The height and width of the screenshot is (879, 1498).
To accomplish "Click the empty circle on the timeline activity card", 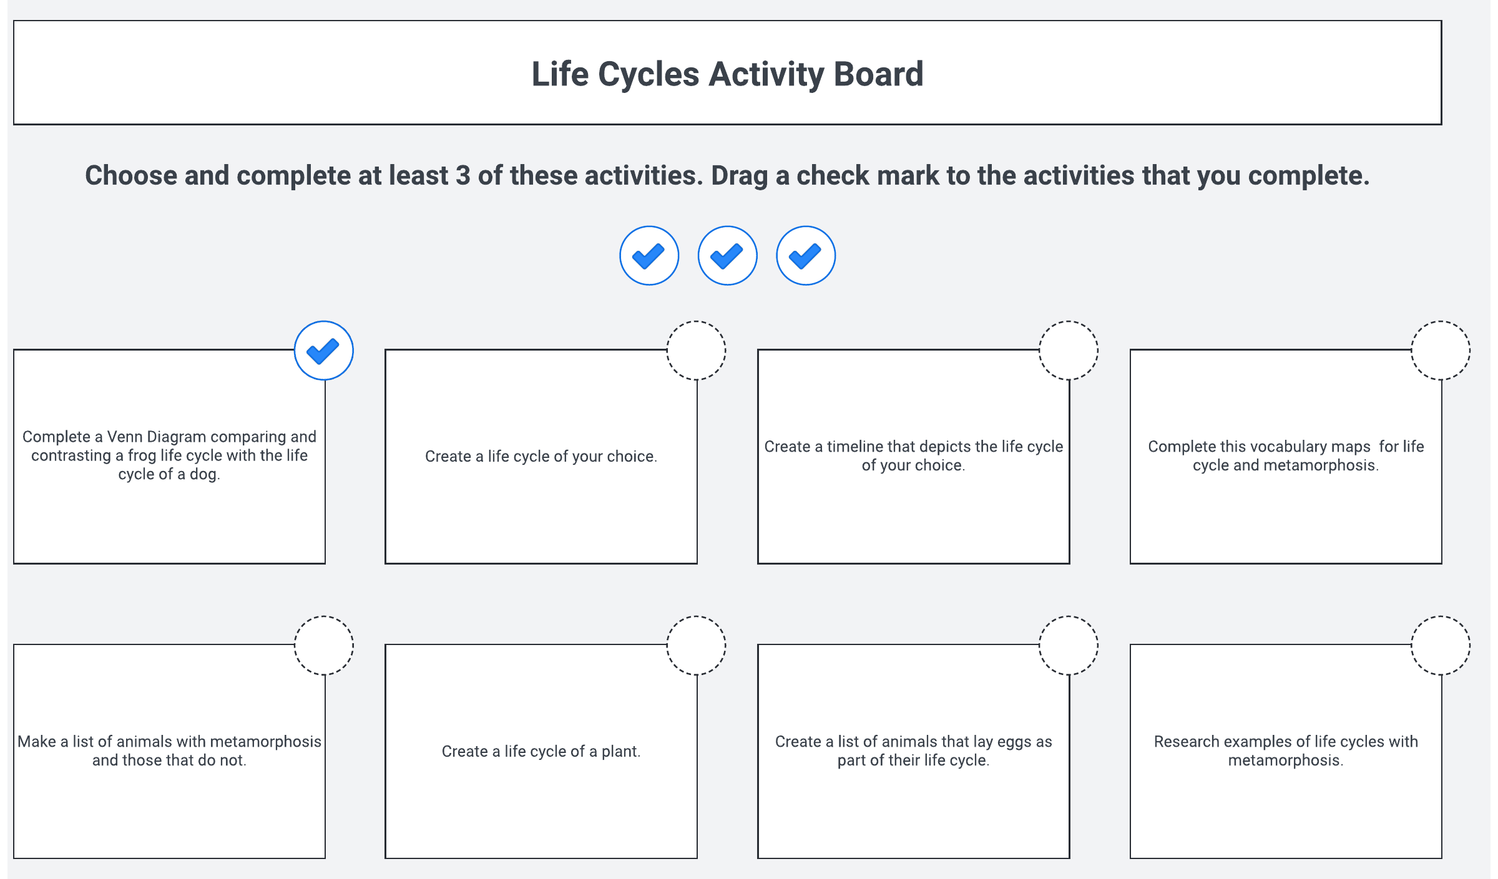I will click(x=1069, y=351).
